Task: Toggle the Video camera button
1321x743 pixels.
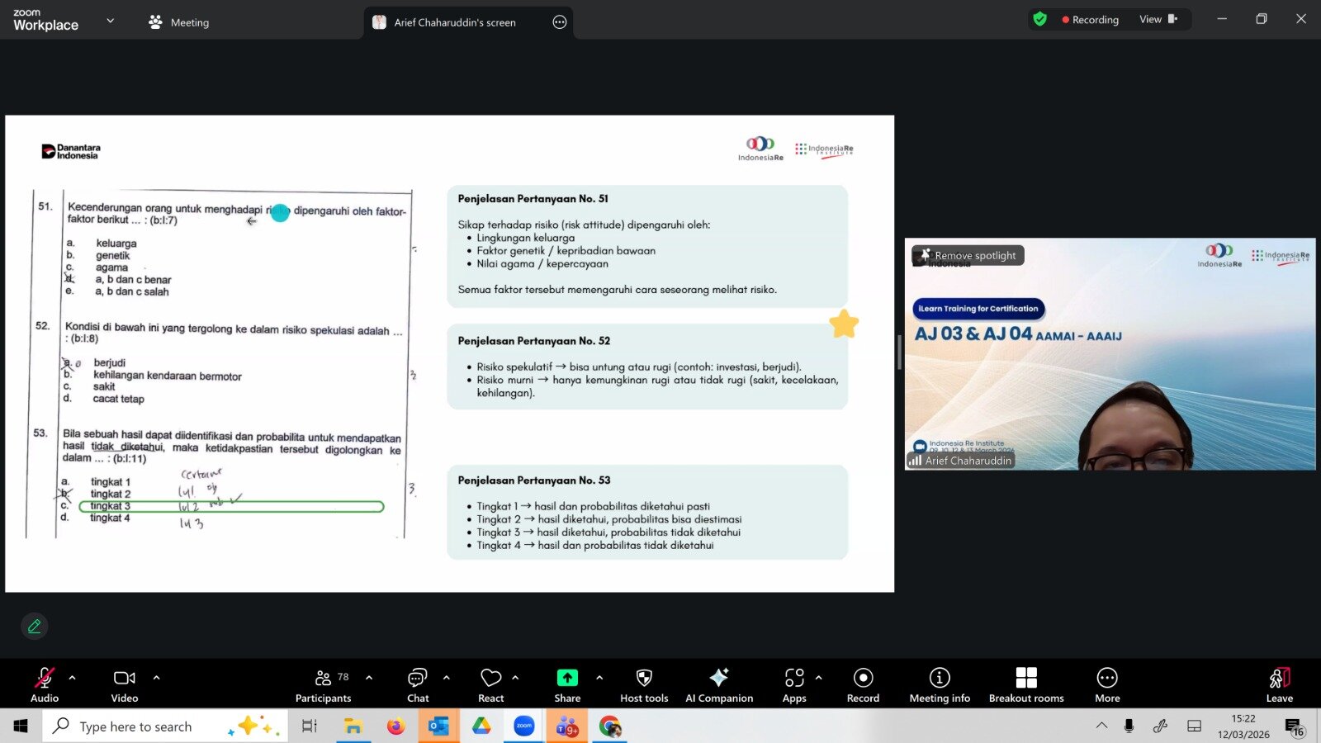Action: coord(125,684)
